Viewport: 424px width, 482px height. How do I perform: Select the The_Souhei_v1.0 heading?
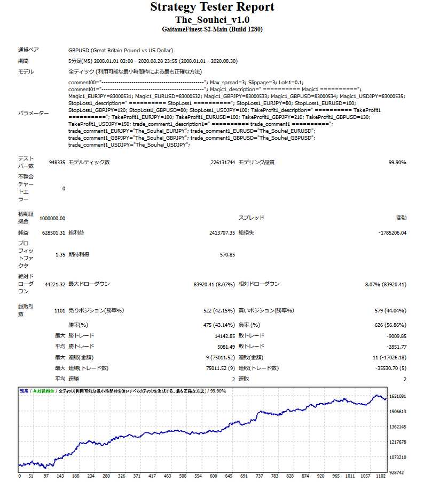tap(212, 19)
